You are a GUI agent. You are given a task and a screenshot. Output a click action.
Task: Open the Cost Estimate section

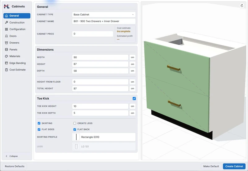pos(17,70)
